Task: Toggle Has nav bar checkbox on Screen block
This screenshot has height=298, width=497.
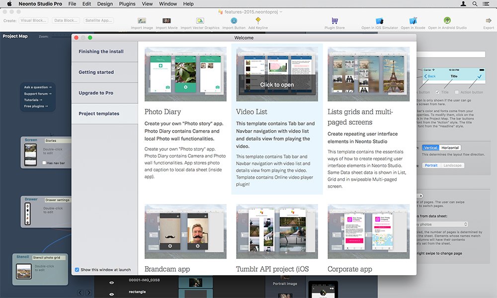Action: coord(44,163)
